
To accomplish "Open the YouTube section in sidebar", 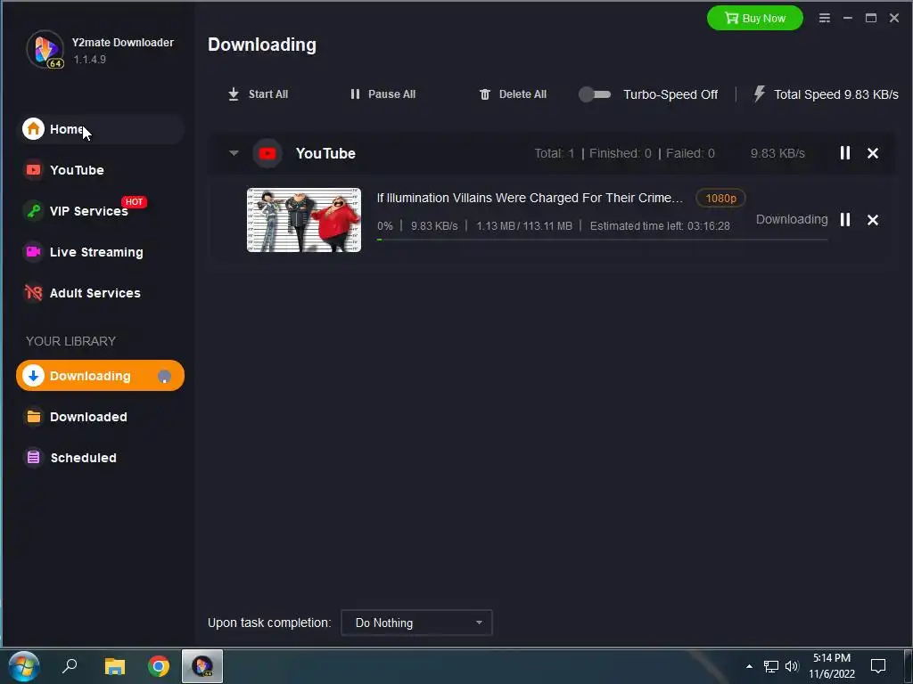I will pyautogui.click(x=100, y=170).
